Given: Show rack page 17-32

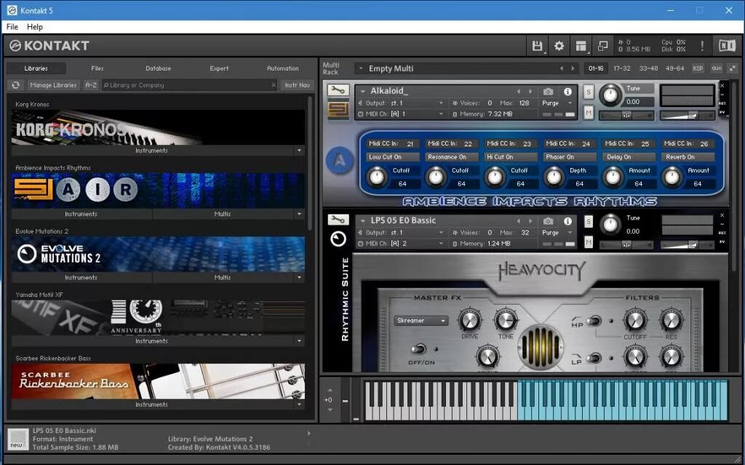Looking at the screenshot, I should pyautogui.click(x=621, y=68).
